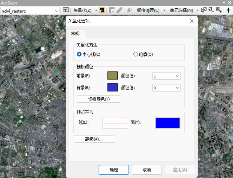Select the 中心线(C) radio button
The height and width of the screenshot is (178, 233).
pyautogui.click(x=79, y=54)
